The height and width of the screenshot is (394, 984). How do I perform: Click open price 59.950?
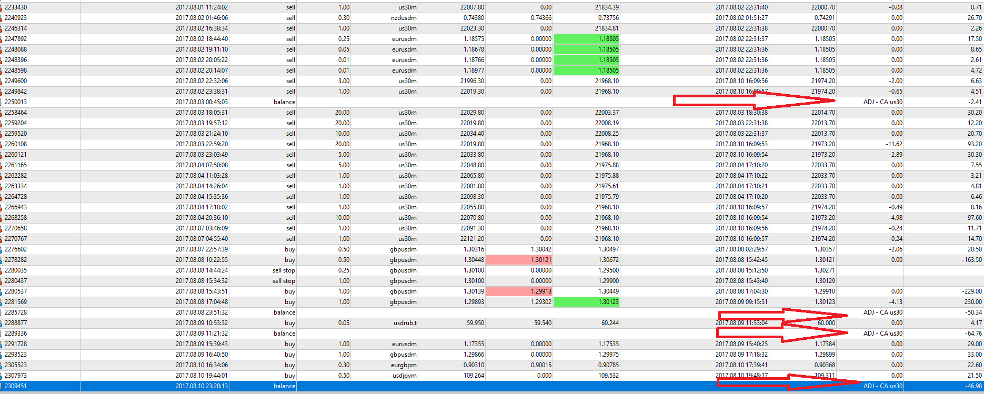point(475,323)
